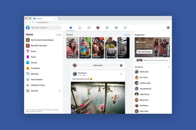Viewport: 196px width, 130px height.
Task: Click the Search Facebook field
Action: [47, 28]
